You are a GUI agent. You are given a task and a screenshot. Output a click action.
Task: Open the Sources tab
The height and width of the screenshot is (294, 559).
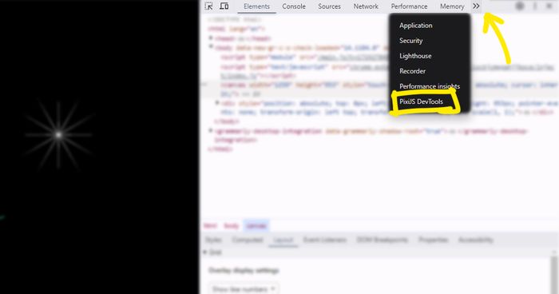(329, 6)
